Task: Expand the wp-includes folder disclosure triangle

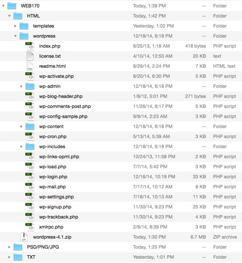Action: click(21, 147)
